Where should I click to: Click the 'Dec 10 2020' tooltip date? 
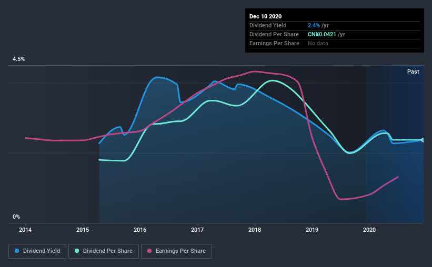(265, 16)
